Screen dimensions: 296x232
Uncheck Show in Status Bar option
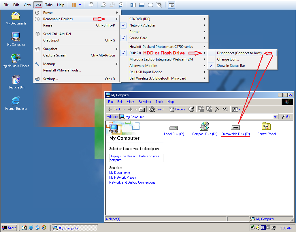pyautogui.click(x=231, y=66)
